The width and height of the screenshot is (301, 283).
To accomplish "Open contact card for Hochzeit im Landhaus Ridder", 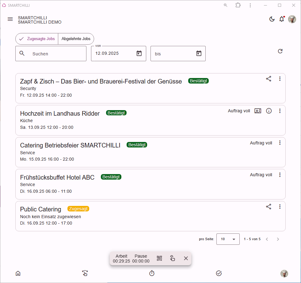I will point(257,111).
